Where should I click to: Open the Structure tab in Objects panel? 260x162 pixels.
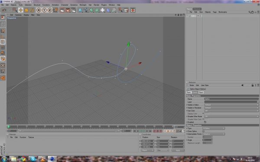pos(197,9)
